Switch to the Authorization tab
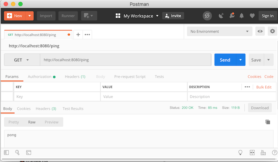 coord(41,76)
